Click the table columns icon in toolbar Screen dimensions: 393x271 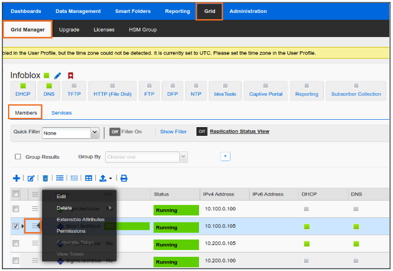coord(88,178)
